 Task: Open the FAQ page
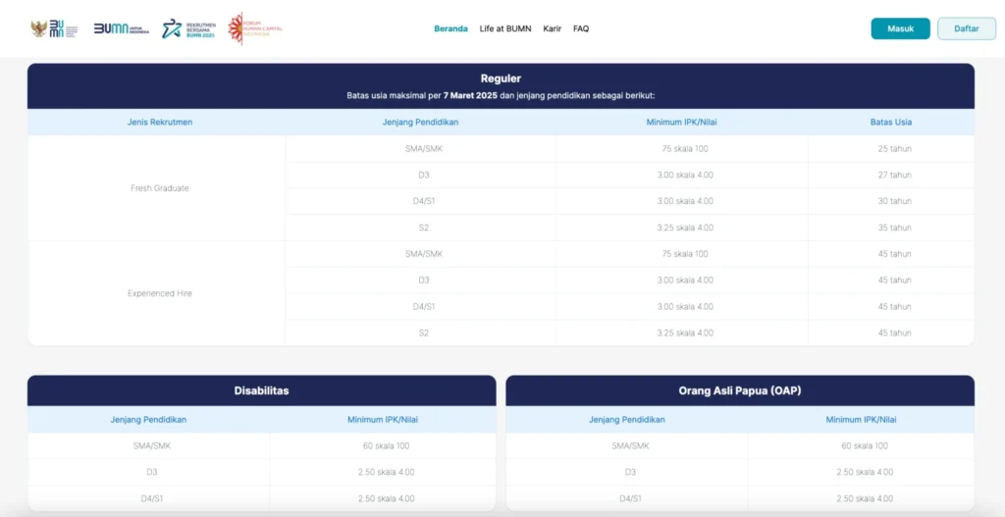click(x=581, y=28)
